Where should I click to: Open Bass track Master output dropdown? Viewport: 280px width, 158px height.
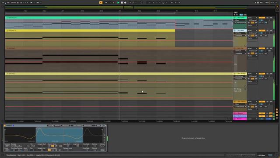pyautogui.click(x=252, y=38)
